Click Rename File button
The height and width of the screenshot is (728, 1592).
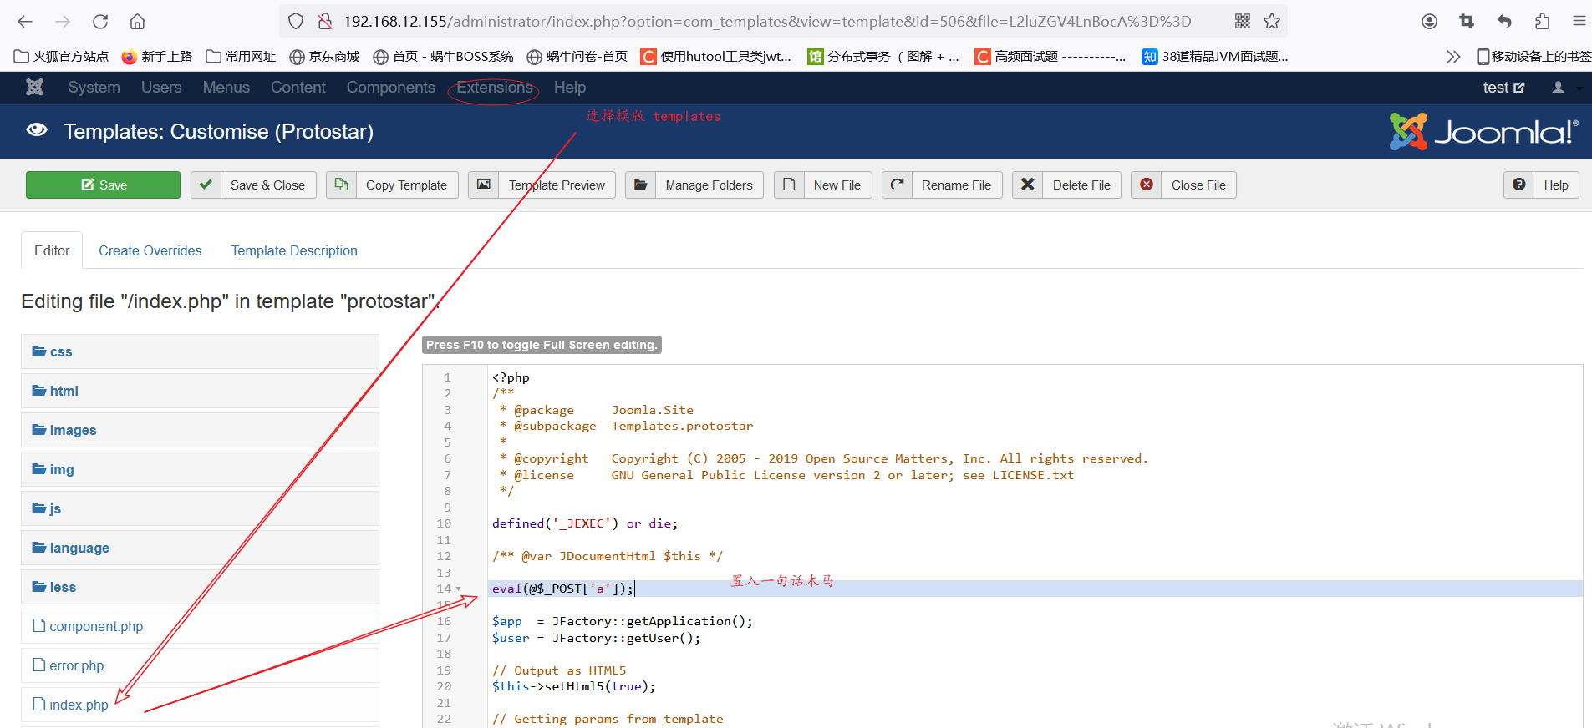(x=942, y=185)
